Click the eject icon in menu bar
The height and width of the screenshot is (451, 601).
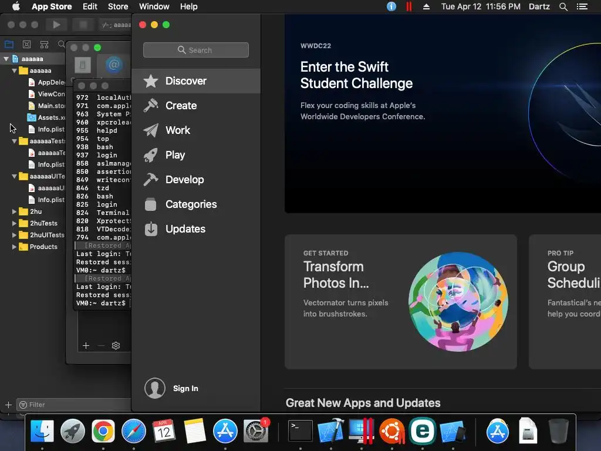[426, 6]
